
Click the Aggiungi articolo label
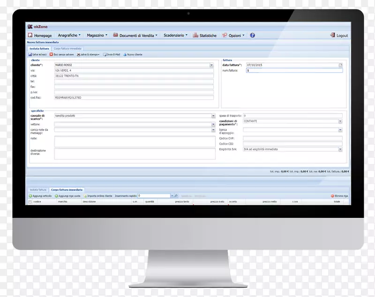[x=42, y=196]
